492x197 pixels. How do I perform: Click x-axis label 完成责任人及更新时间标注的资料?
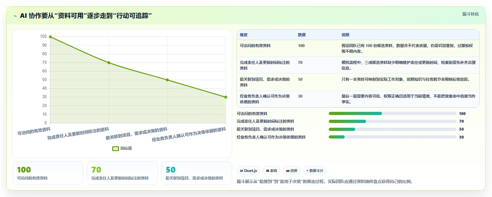click(78, 133)
